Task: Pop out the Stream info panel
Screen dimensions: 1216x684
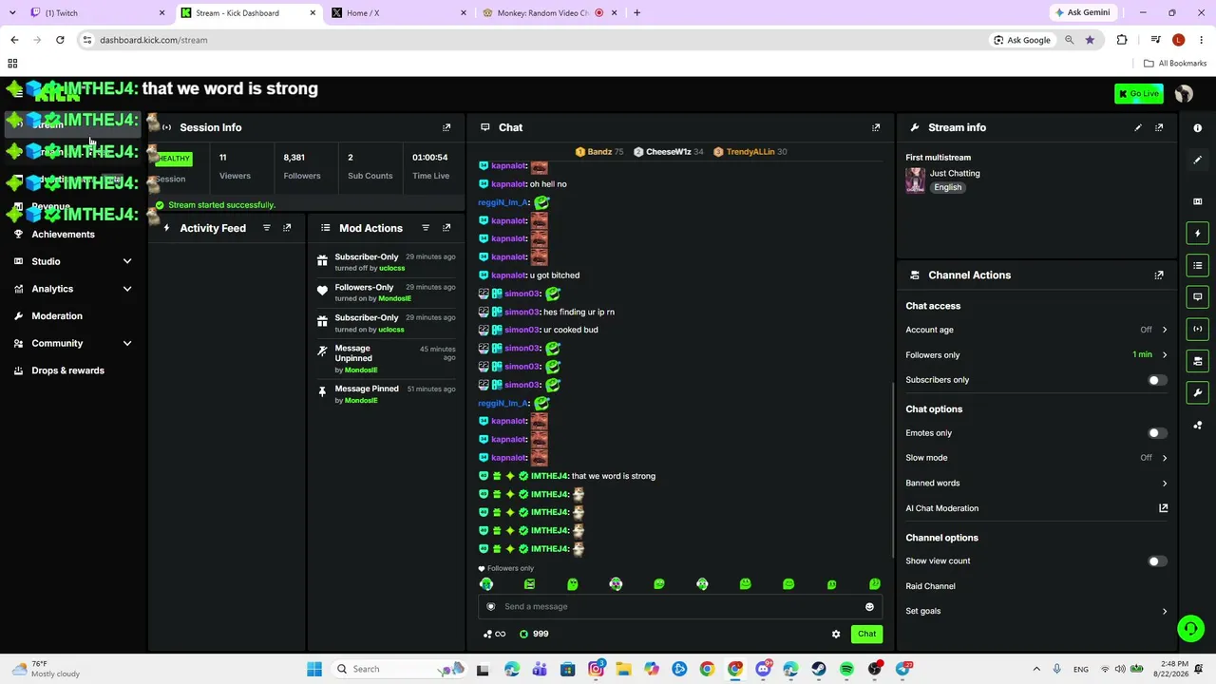Action: (1159, 127)
